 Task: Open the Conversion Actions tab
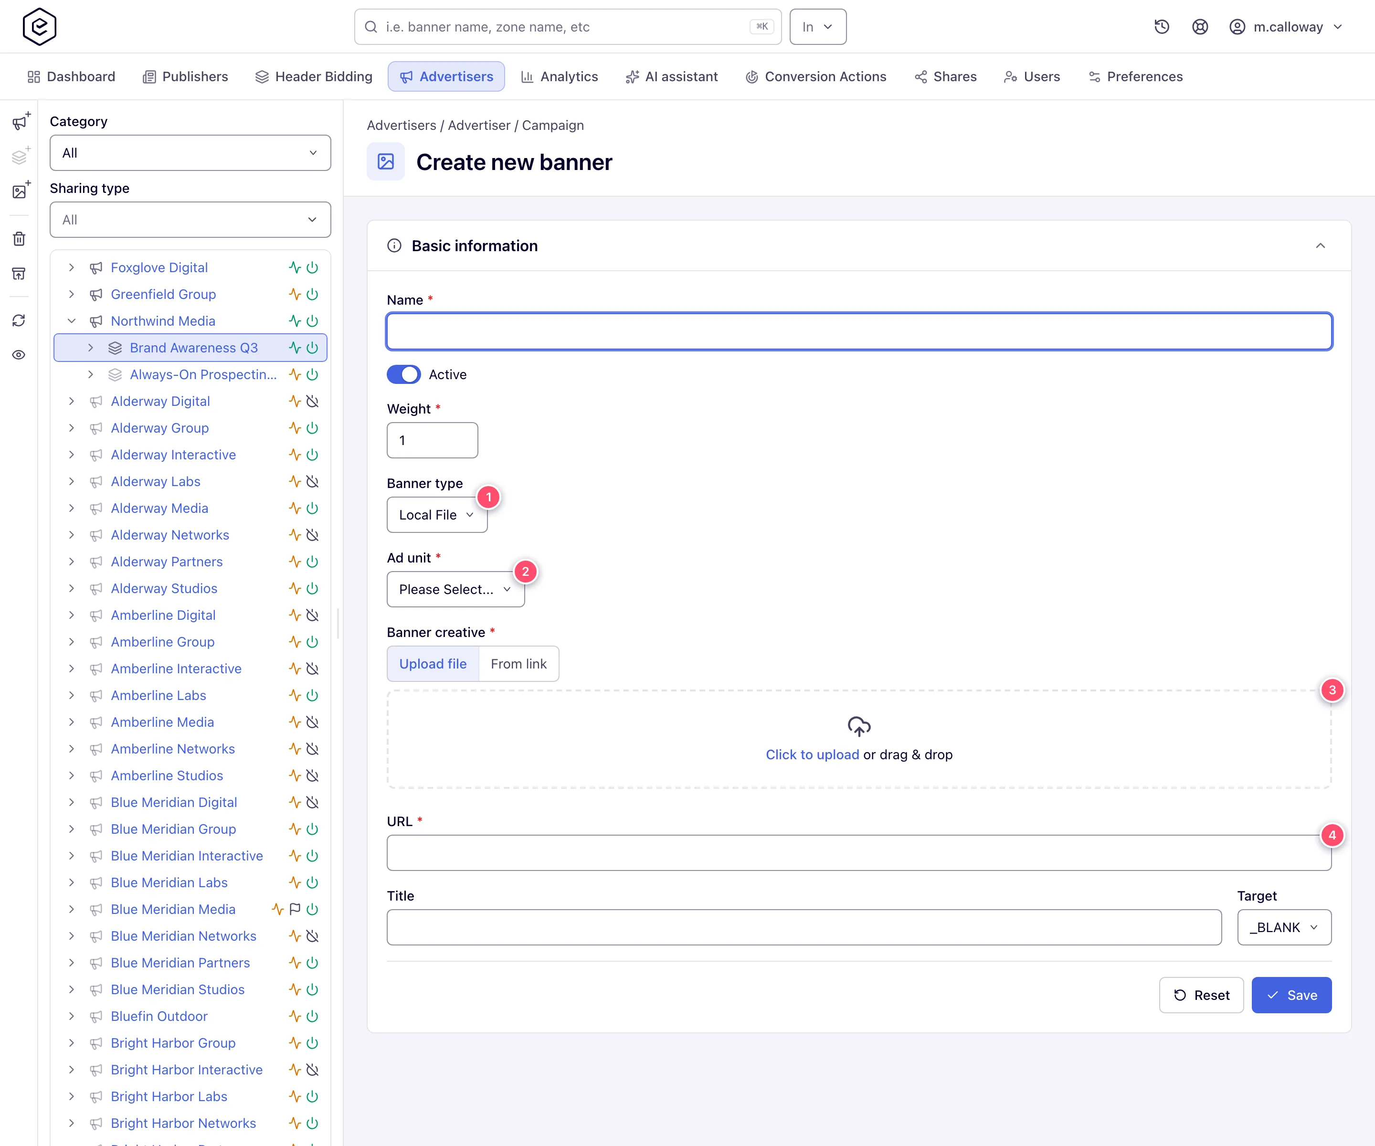click(816, 76)
